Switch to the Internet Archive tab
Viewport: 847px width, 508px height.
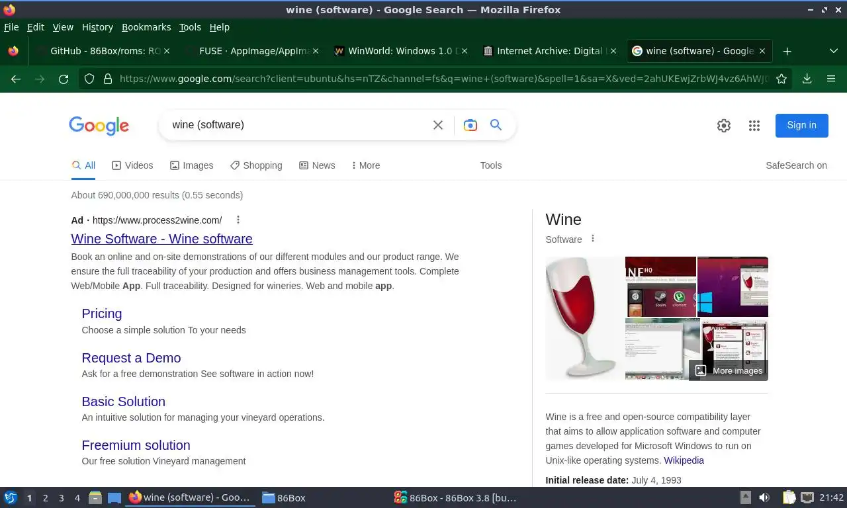click(x=549, y=51)
